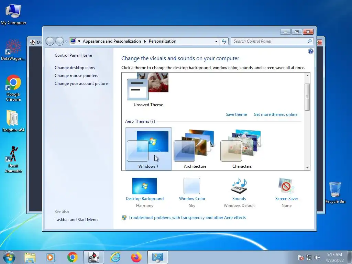Open recent pages dropdown beside Forward button
352x264 pixels.
[66, 41]
